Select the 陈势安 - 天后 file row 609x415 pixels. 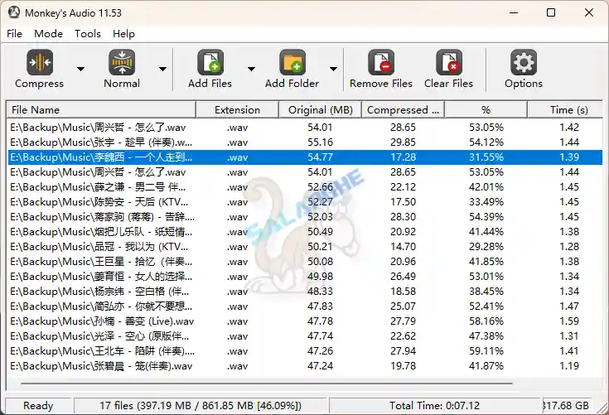[305, 202]
